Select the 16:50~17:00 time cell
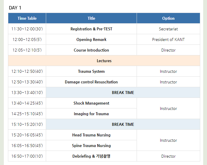This screenshot has height=165, width=207. coord(27,156)
